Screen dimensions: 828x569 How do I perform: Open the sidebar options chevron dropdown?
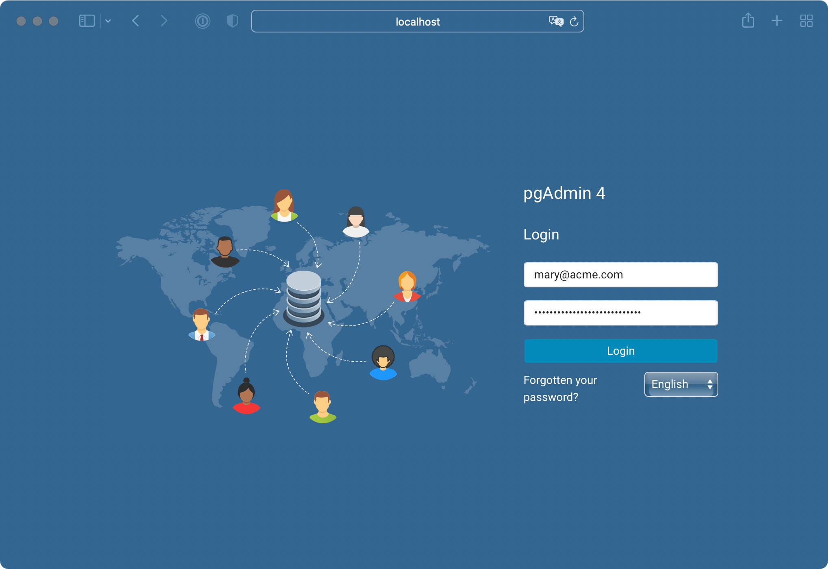click(x=108, y=21)
